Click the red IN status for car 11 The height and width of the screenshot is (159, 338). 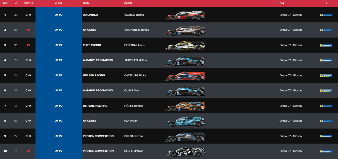[28, 151]
